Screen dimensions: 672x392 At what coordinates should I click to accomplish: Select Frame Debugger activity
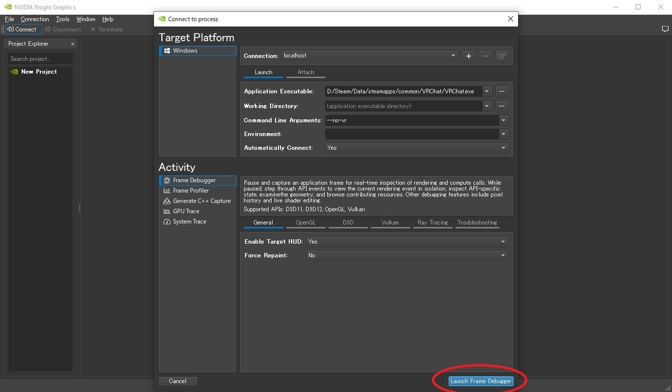click(198, 181)
